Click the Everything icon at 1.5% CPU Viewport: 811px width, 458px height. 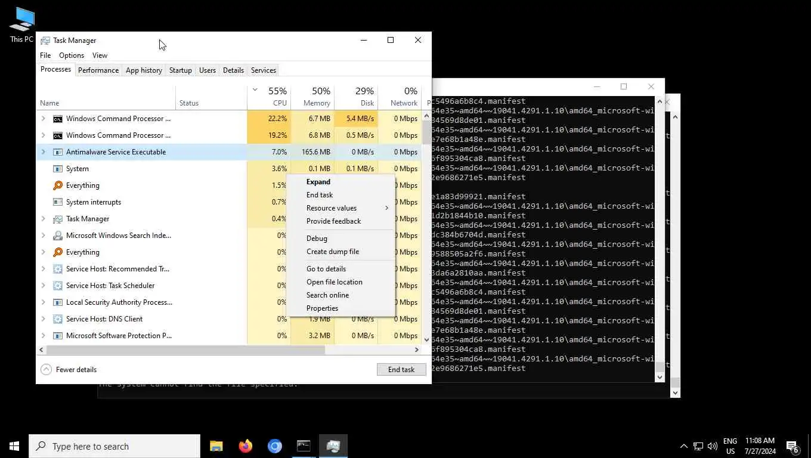[58, 185]
